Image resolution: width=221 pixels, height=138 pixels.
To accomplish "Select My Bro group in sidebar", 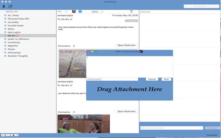I will [x=28, y=36].
